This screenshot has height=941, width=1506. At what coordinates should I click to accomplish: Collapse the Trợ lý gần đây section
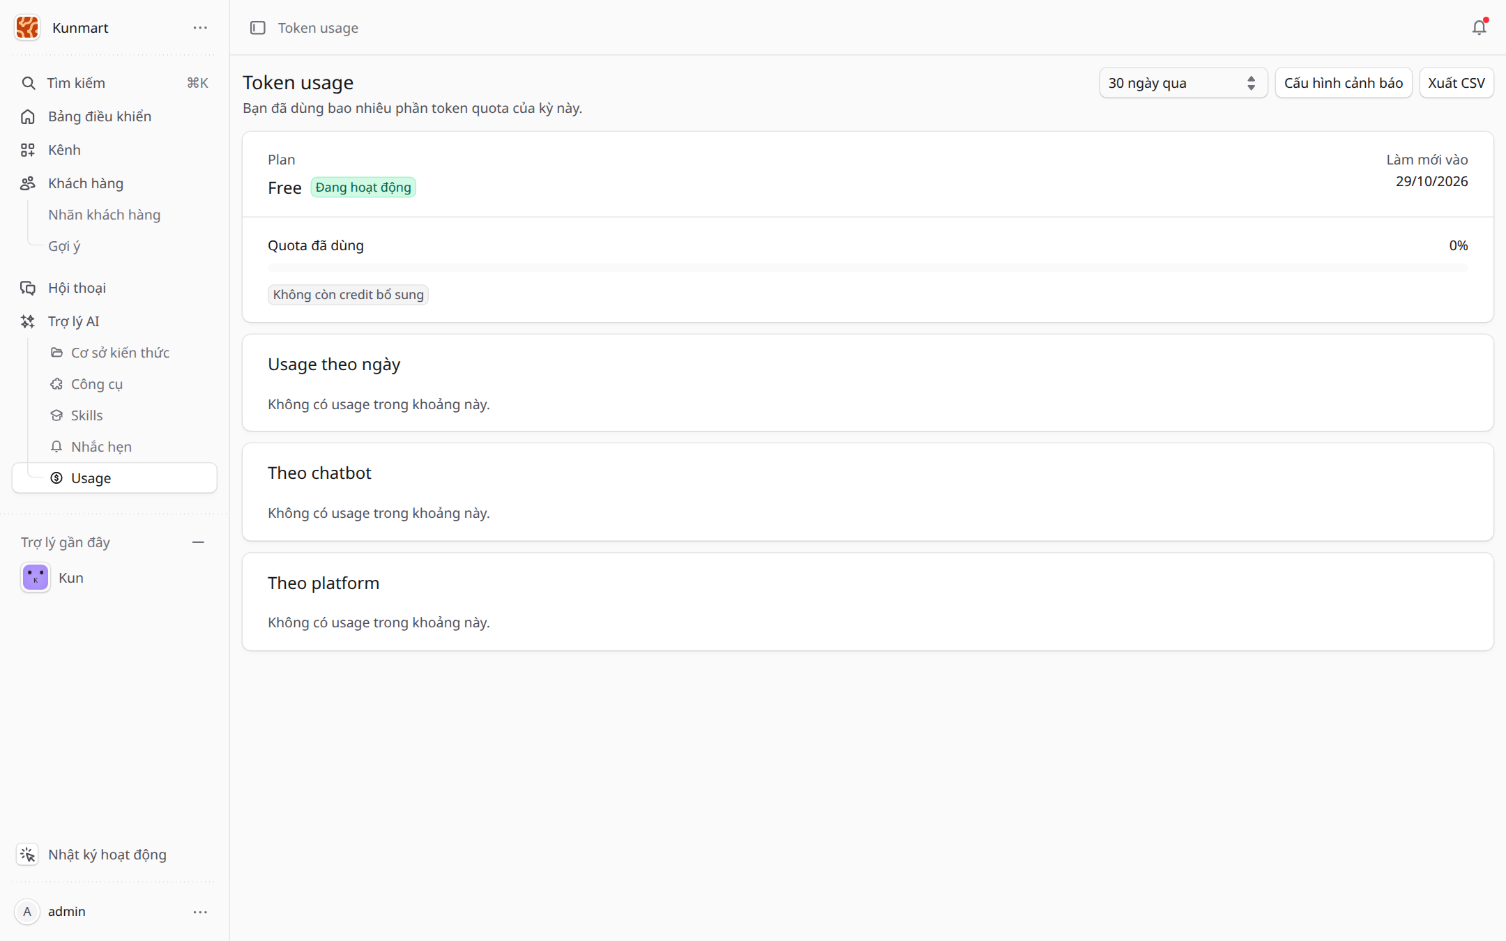coord(198,542)
